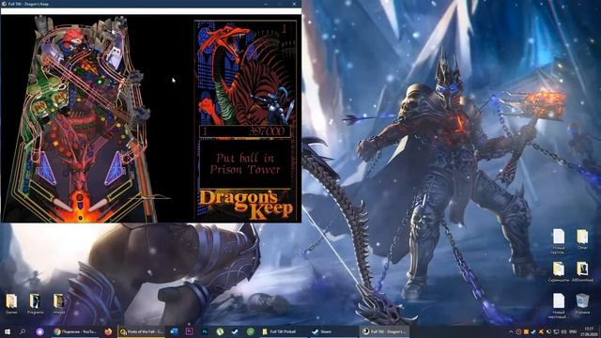Show hidden system tray icons
The width and height of the screenshot is (601, 338).
click(x=511, y=331)
